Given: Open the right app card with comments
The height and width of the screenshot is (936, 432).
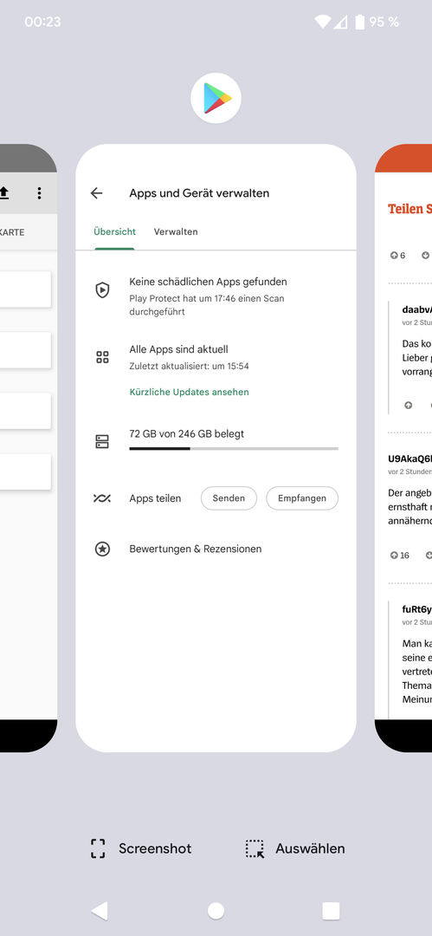Looking at the screenshot, I should [403, 448].
